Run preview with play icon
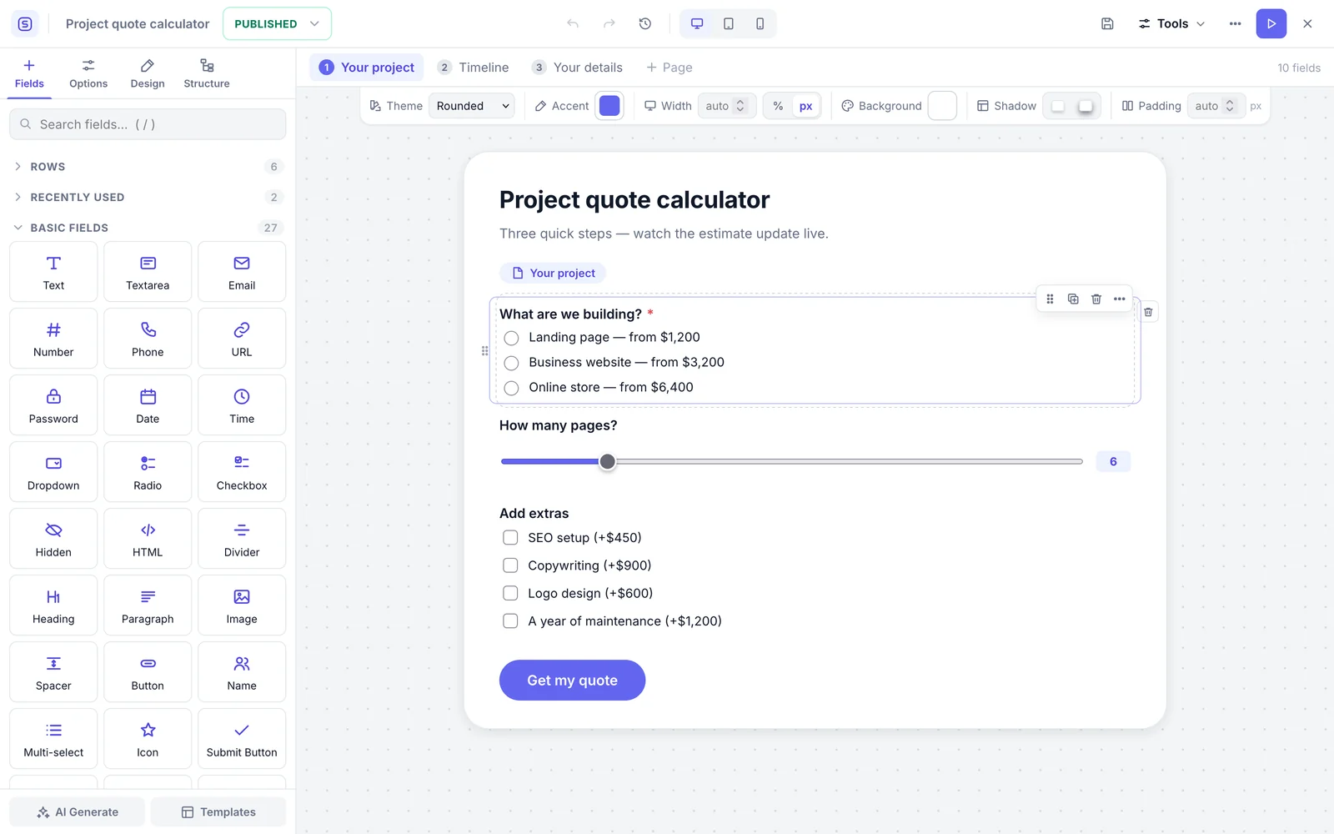The width and height of the screenshot is (1334, 834). (x=1271, y=23)
